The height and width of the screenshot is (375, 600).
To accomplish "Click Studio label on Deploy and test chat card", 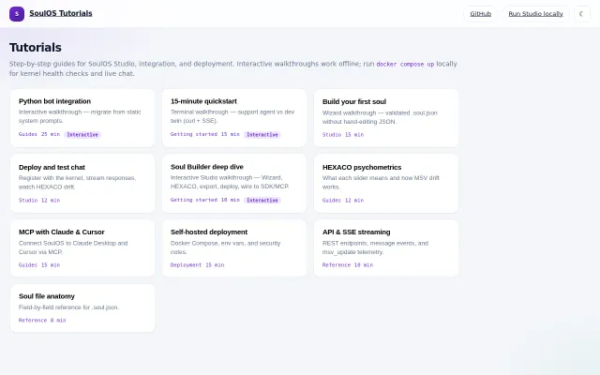I will 28,200.
